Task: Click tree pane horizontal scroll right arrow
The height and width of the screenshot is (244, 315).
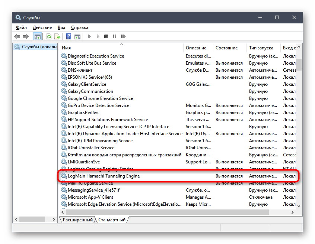Action: [54, 219]
